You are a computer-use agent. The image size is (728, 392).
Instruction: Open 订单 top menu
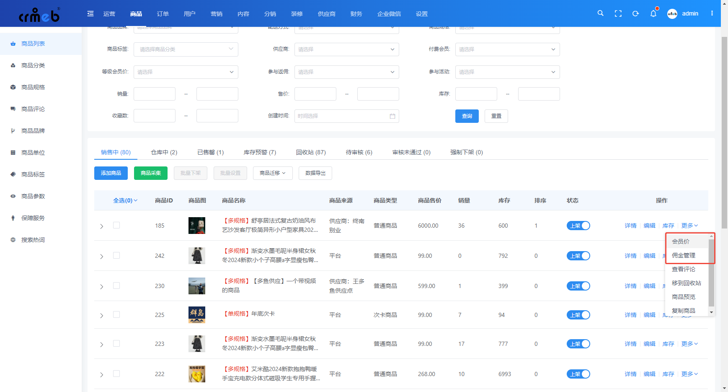(163, 14)
